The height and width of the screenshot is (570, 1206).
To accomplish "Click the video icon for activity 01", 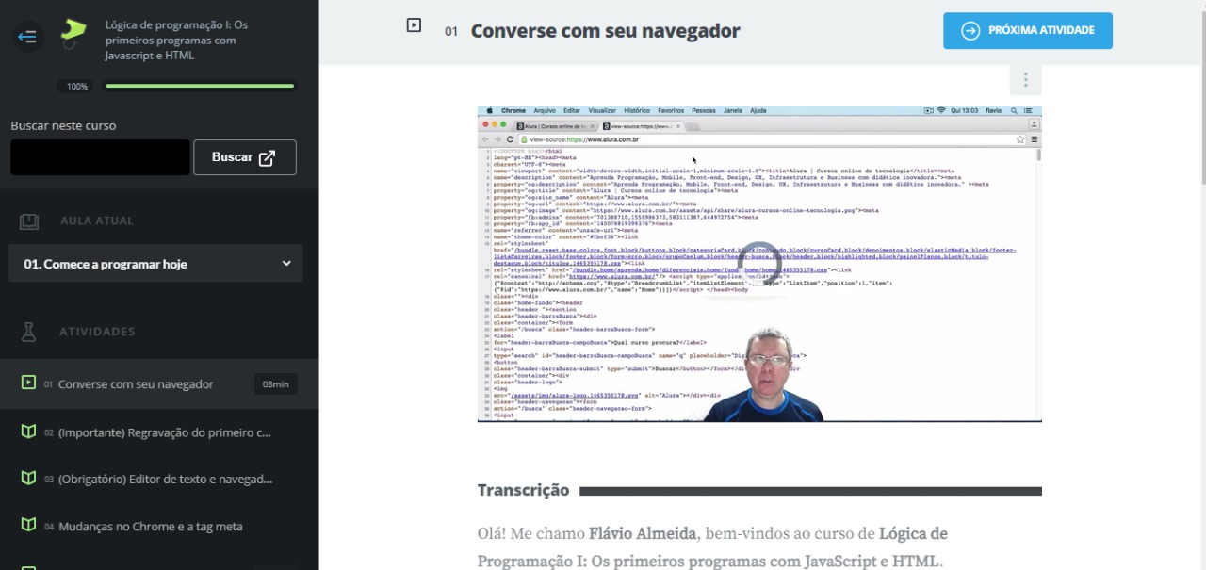I will 28,383.
